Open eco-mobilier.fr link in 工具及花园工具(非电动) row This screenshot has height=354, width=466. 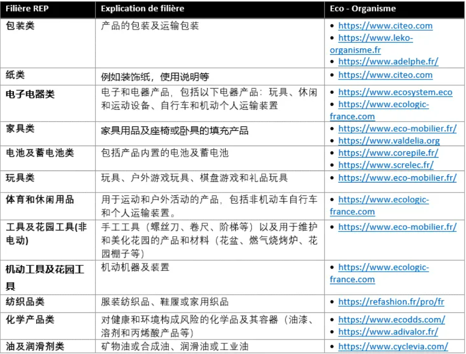[x=397, y=227]
